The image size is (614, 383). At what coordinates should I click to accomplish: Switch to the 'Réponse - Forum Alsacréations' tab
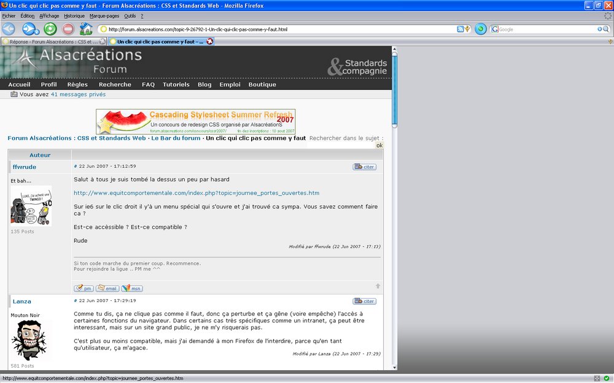pyautogui.click(x=53, y=42)
